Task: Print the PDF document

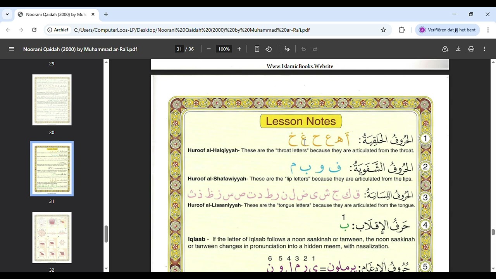Action: [x=471, y=49]
